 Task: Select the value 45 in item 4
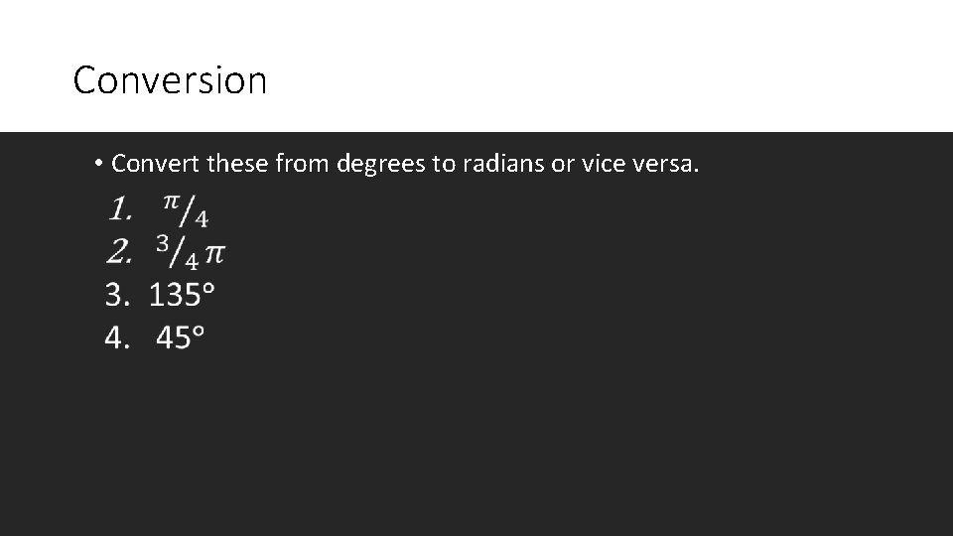tap(174, 338)
